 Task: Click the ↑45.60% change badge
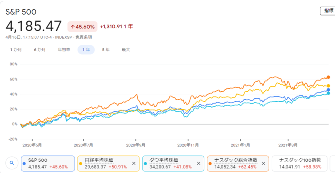pos(82,27)
